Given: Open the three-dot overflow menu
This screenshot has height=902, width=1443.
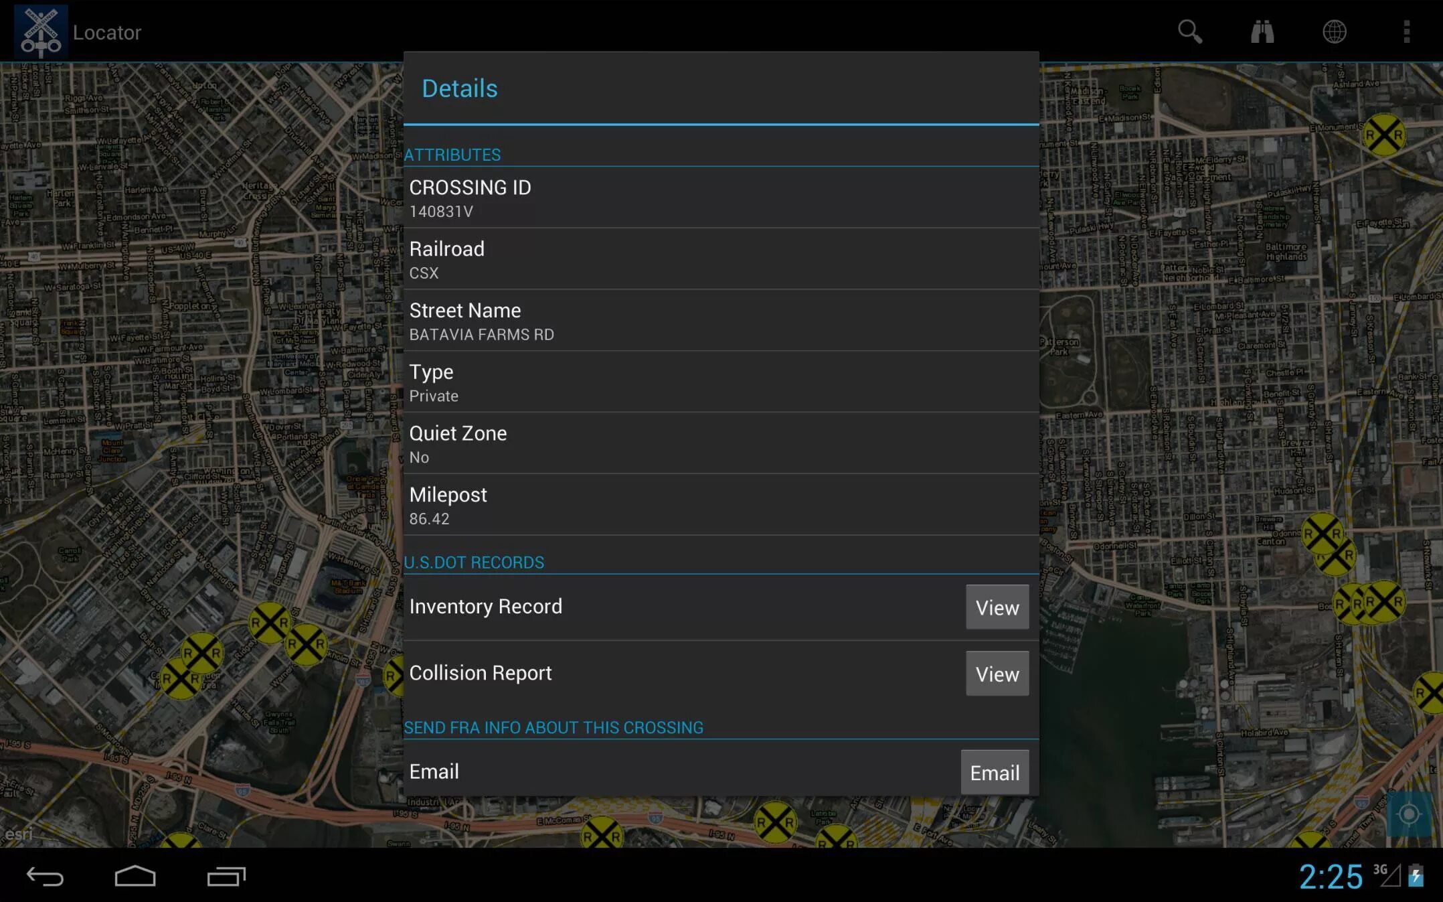Looking at the screenshot, I should click(1406, 31).
